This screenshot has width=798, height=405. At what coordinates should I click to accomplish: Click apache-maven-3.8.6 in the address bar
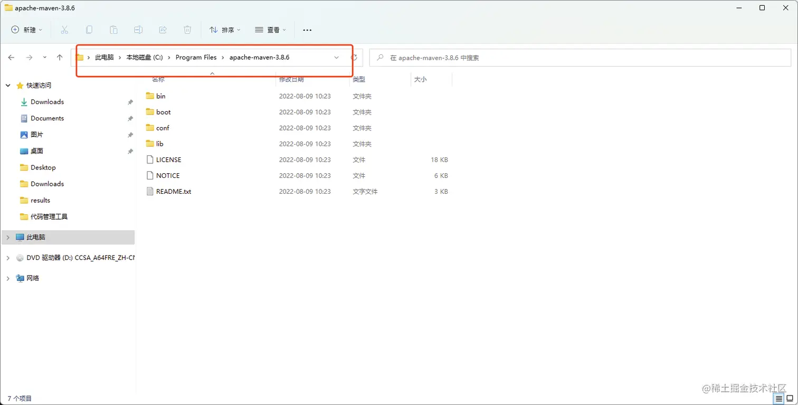(259, 58)
